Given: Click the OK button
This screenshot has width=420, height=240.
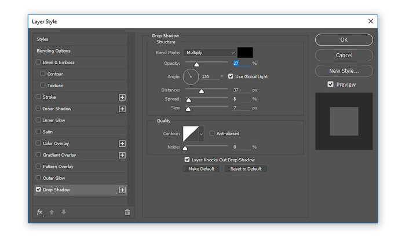Looking at the screenshot, I should tap(344, 40).
